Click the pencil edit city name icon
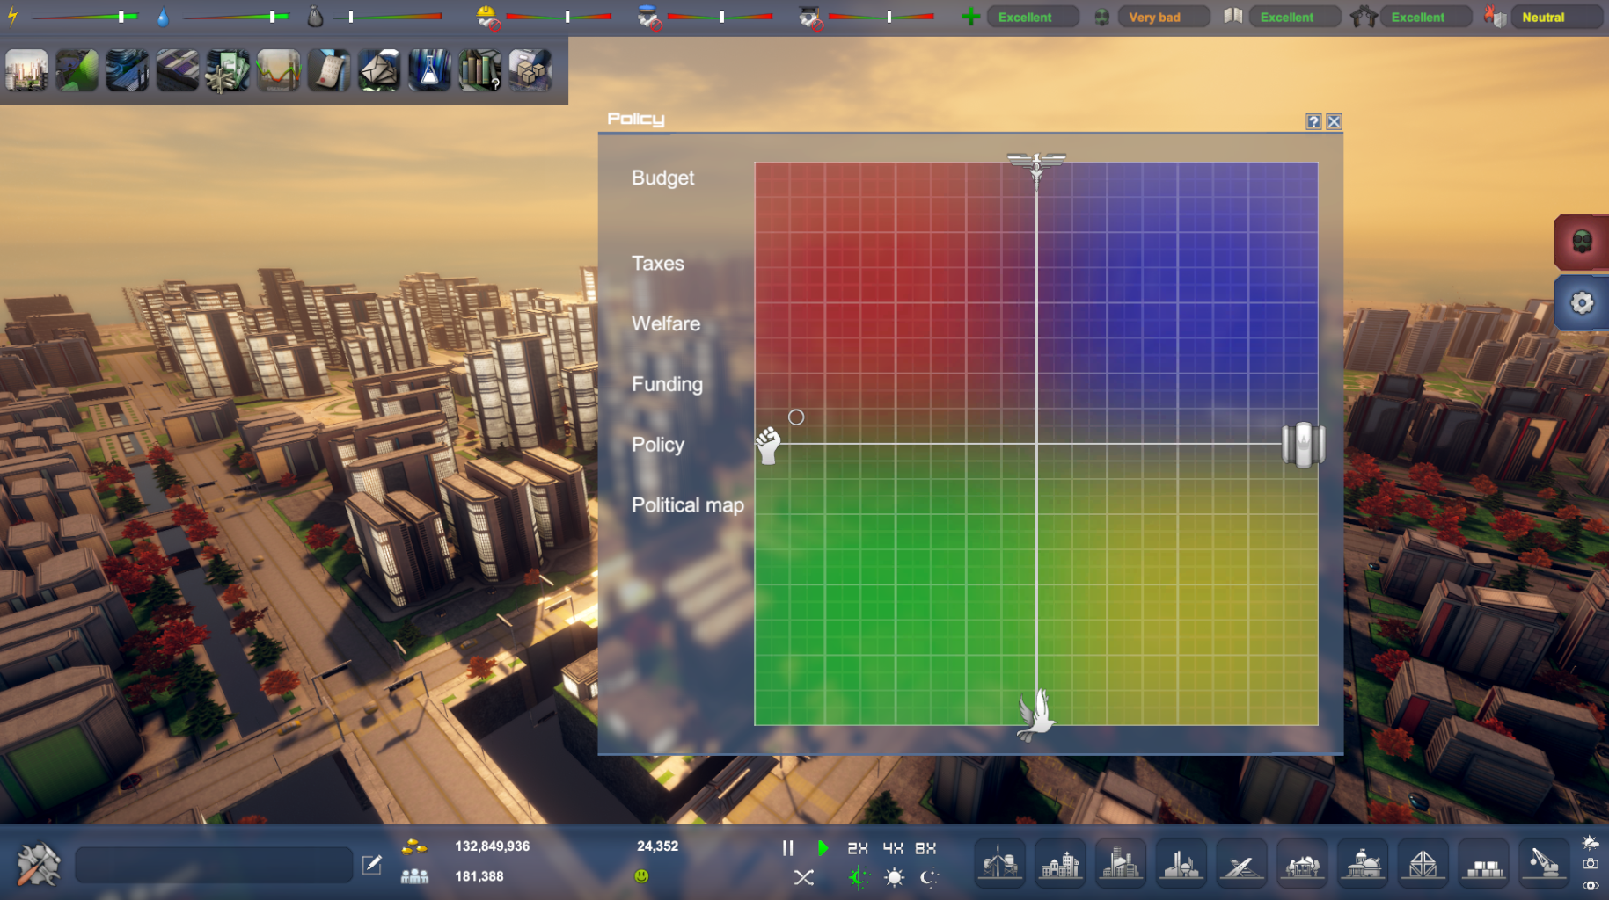Viewport: 1609px width, 900px height. 372,865
